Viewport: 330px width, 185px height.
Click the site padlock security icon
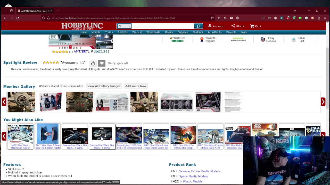48,18
